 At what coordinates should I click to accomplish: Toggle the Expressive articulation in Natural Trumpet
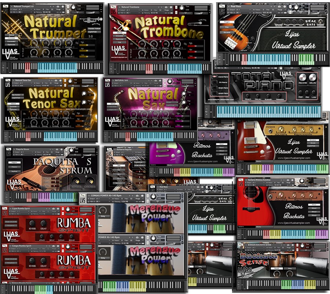point(11,44)
